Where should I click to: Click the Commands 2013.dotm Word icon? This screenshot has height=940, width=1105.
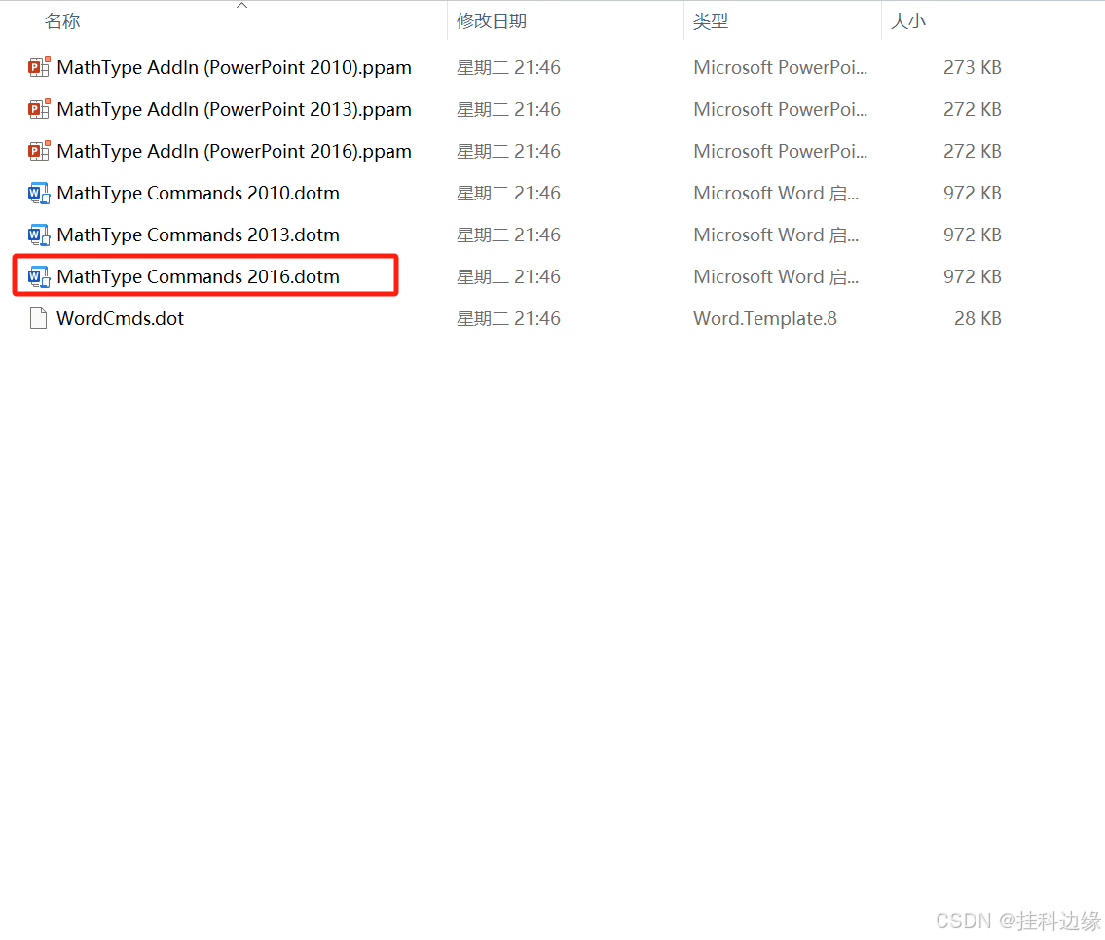[39, 235]
